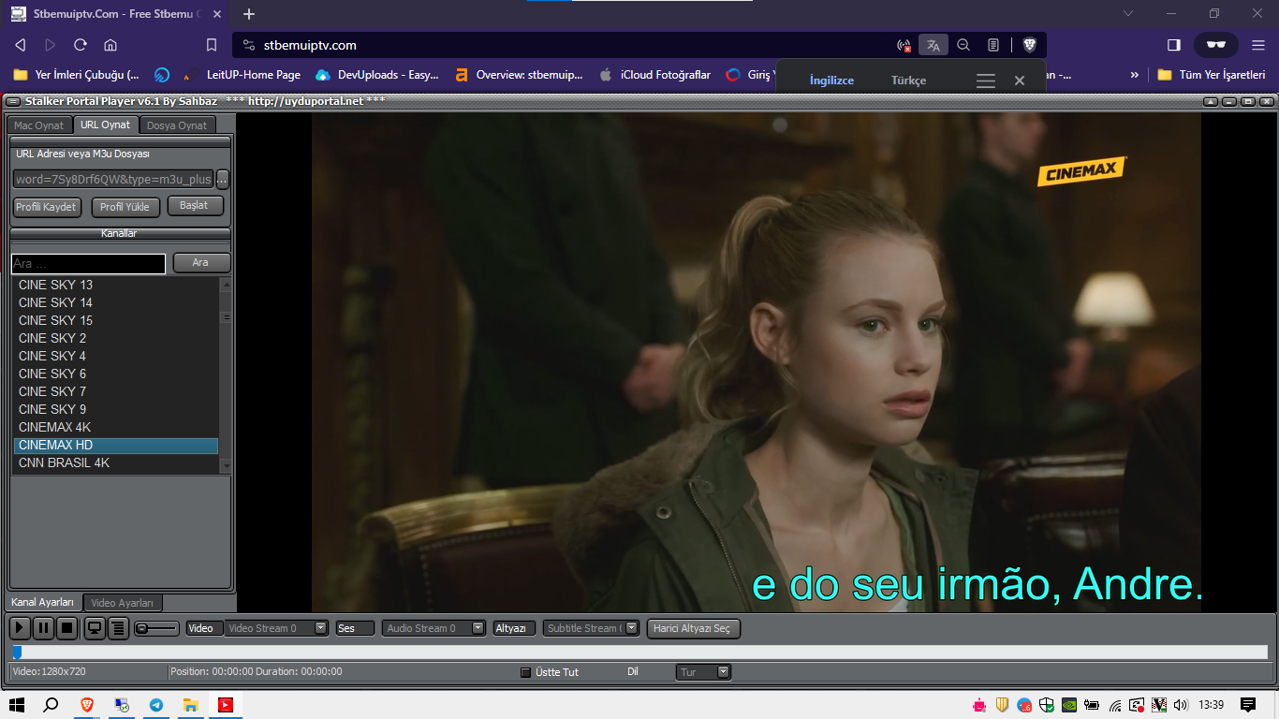This screenshot has width=1279, height=719.
Task: Click the zoom-out magnifier icon in address bar
Action: 963,45
